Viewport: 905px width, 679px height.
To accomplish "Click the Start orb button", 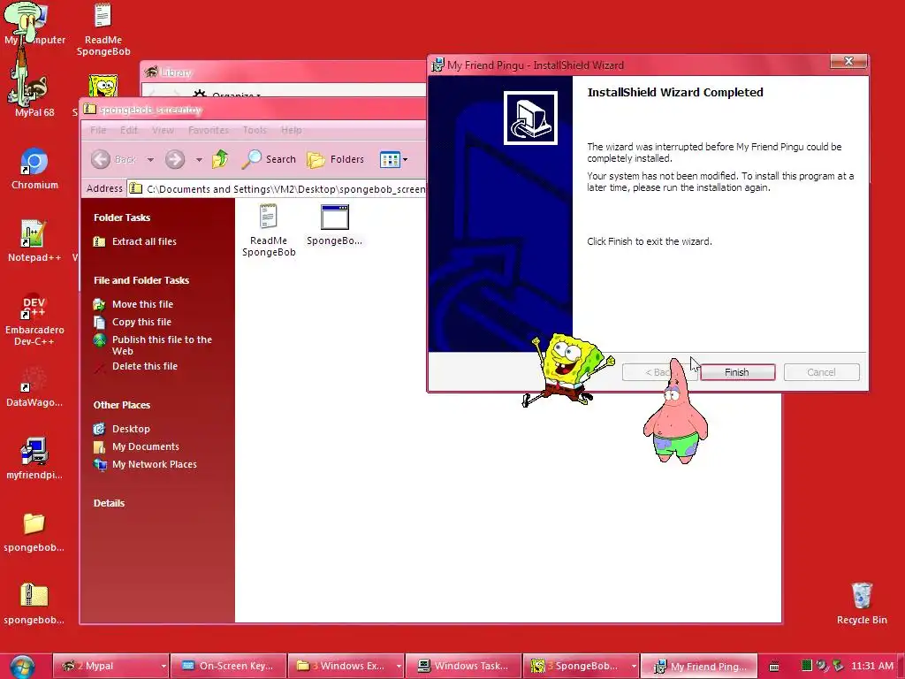I will coord(22,667).
